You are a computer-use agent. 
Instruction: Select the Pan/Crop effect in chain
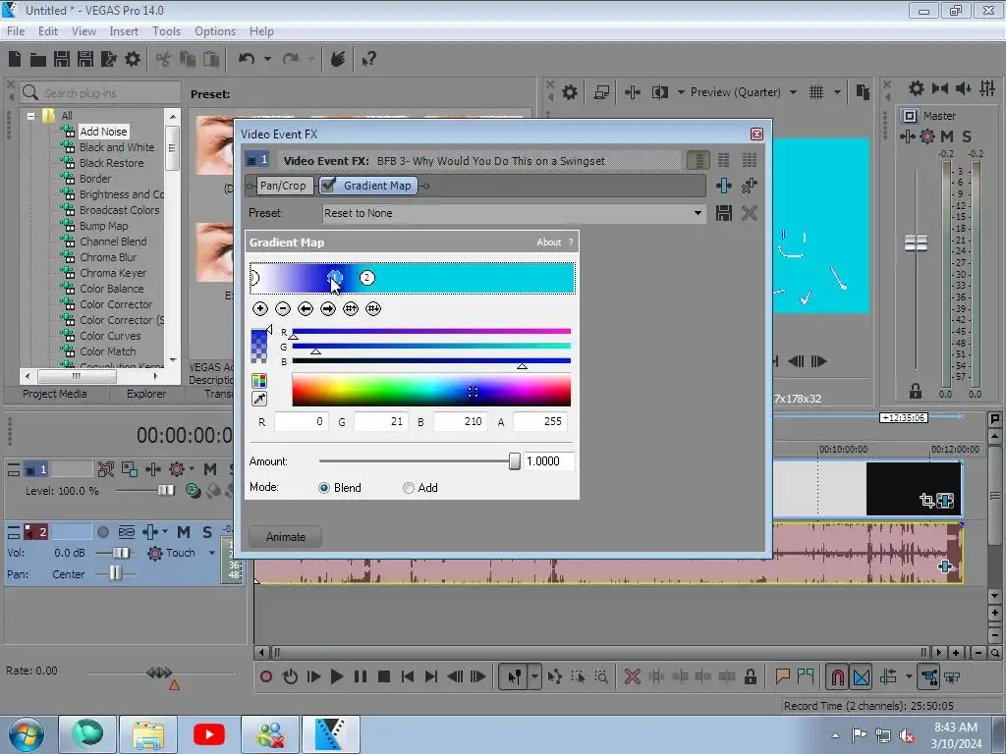[x=283, y=186]
